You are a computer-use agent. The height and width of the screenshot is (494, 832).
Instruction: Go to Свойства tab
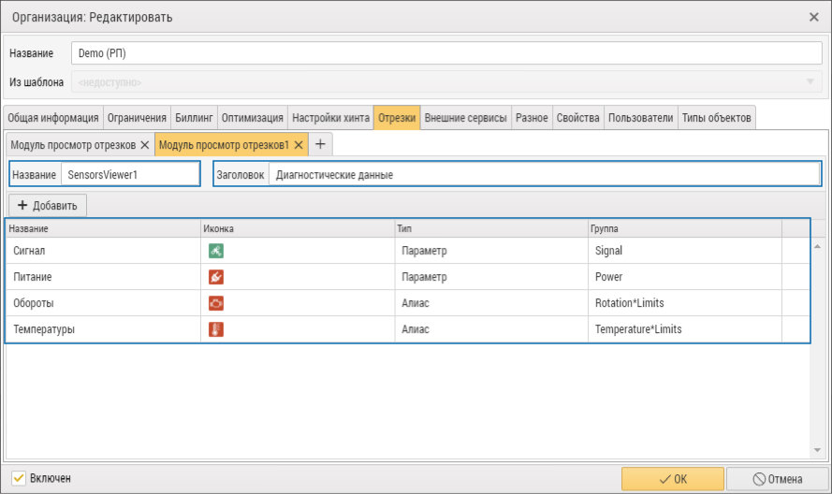click(x=577, y=118)
